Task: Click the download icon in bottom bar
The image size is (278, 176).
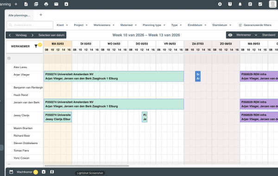Action: 44,172
